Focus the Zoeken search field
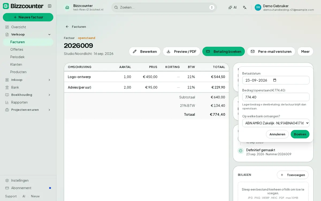 pyautogui.click(x=164, y=7)
